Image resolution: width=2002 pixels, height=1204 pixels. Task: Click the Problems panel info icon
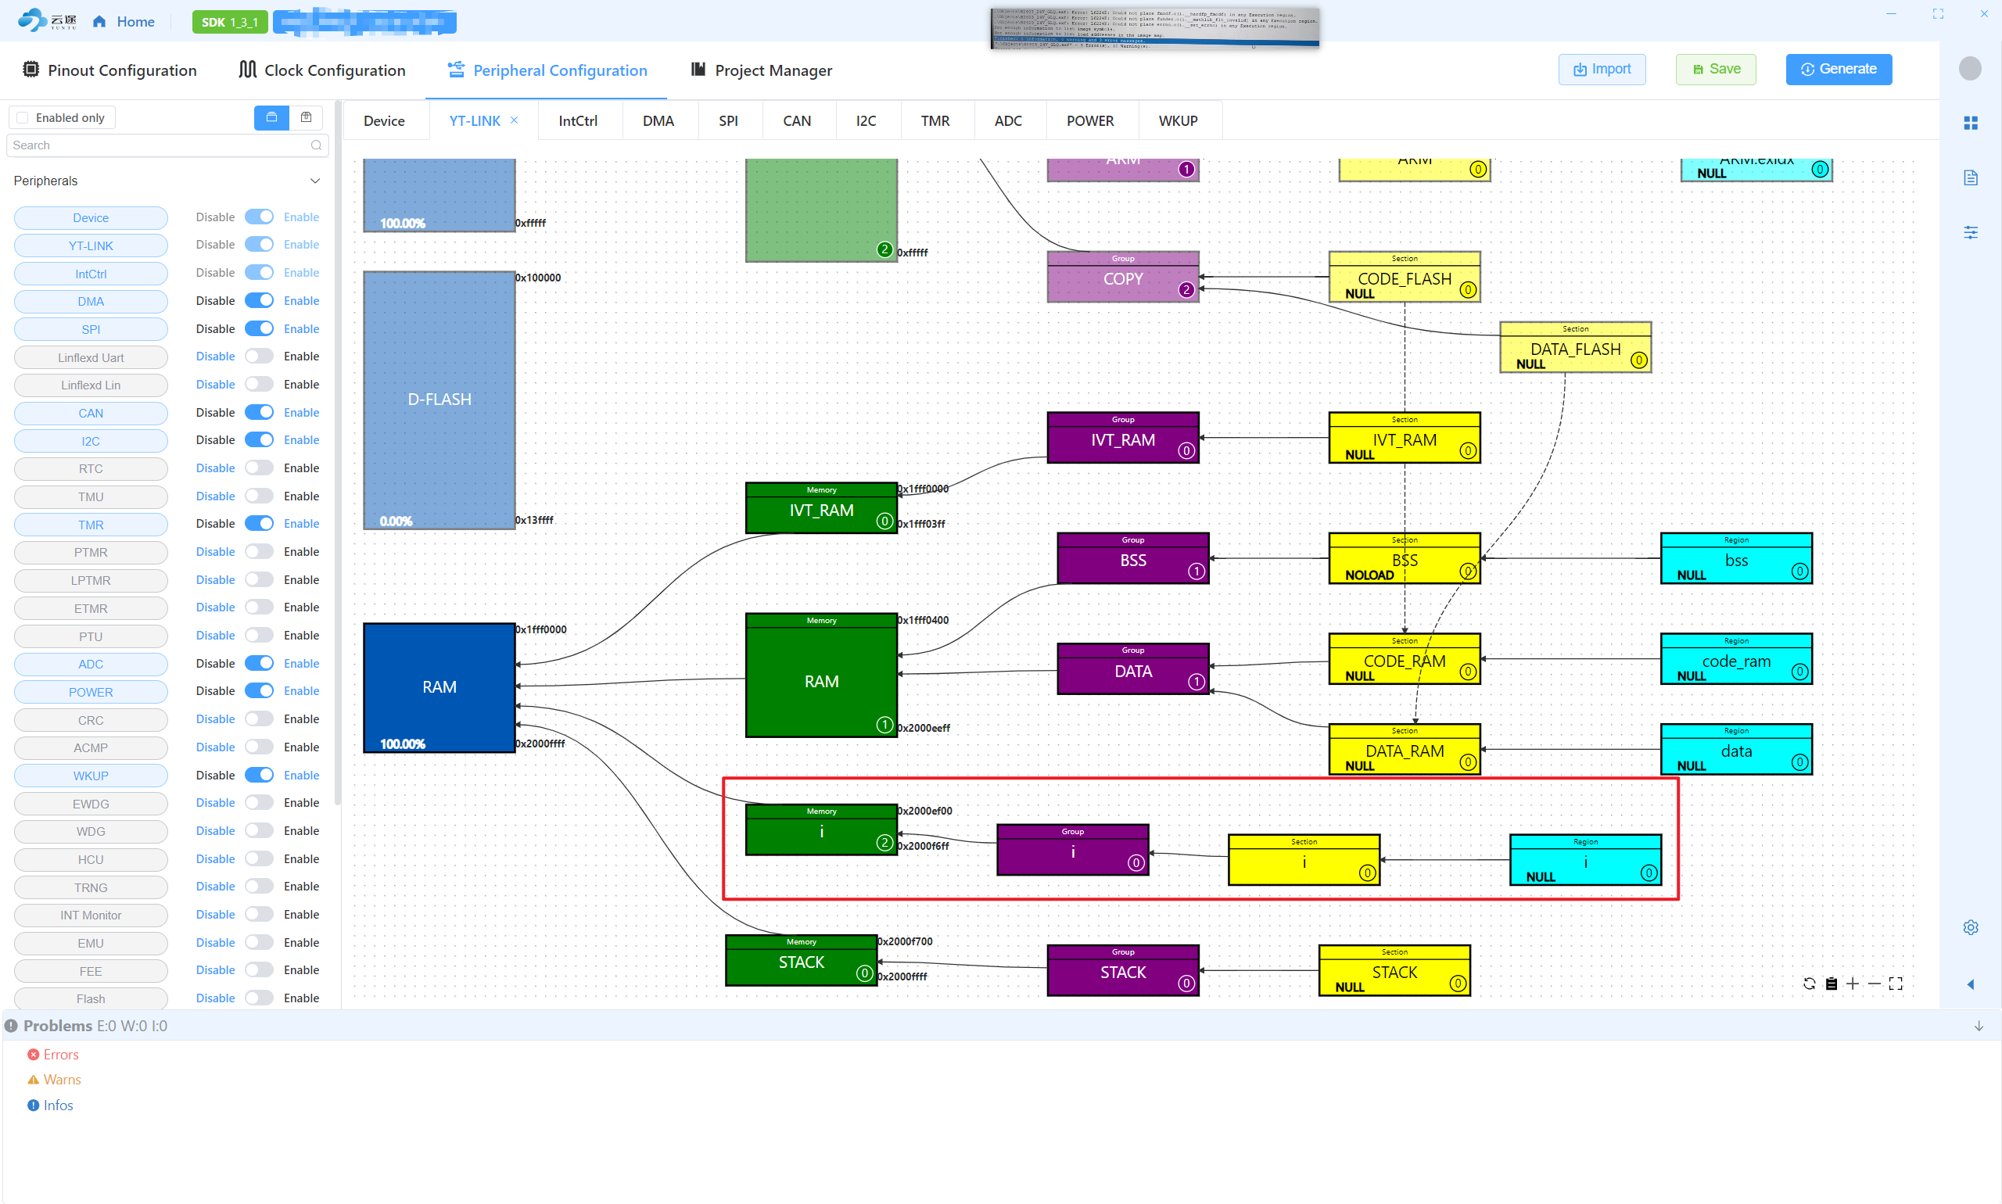pyautogui.click(x=12, y=1027)
